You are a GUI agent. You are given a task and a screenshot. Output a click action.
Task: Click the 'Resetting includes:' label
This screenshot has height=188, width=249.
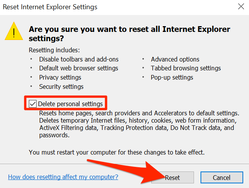(54, 50)
